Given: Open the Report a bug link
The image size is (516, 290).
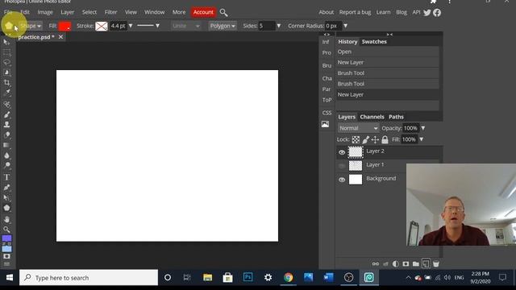Looking at the screenshot, I should 355,12.
